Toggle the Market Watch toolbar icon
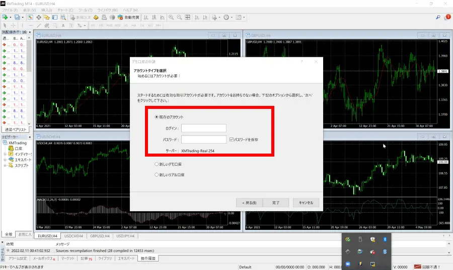Viewport: 453px width, 270px height. (x=30, y=17)
